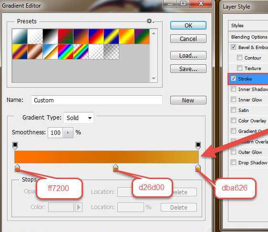Viewport: 268px width, 232px height.
Task: Choose the rainbow spectrum gradient preset
Action: click(x=65, y=52)
